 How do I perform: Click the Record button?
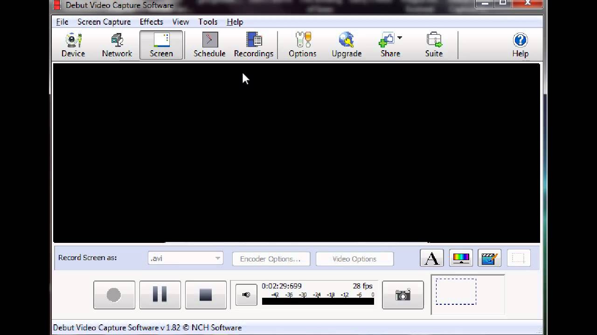(x=114, y=295)
